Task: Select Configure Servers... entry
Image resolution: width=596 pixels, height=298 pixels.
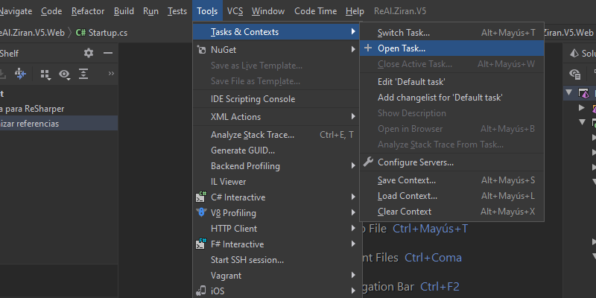Action: point(451,162)
